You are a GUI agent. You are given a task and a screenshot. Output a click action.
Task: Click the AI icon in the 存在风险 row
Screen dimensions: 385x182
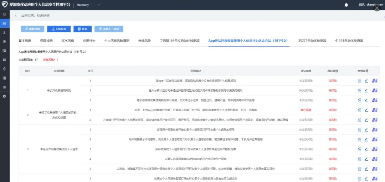[x=374, y=110]
